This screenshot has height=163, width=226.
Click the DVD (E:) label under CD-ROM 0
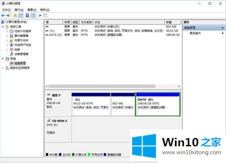coord(52,125)
